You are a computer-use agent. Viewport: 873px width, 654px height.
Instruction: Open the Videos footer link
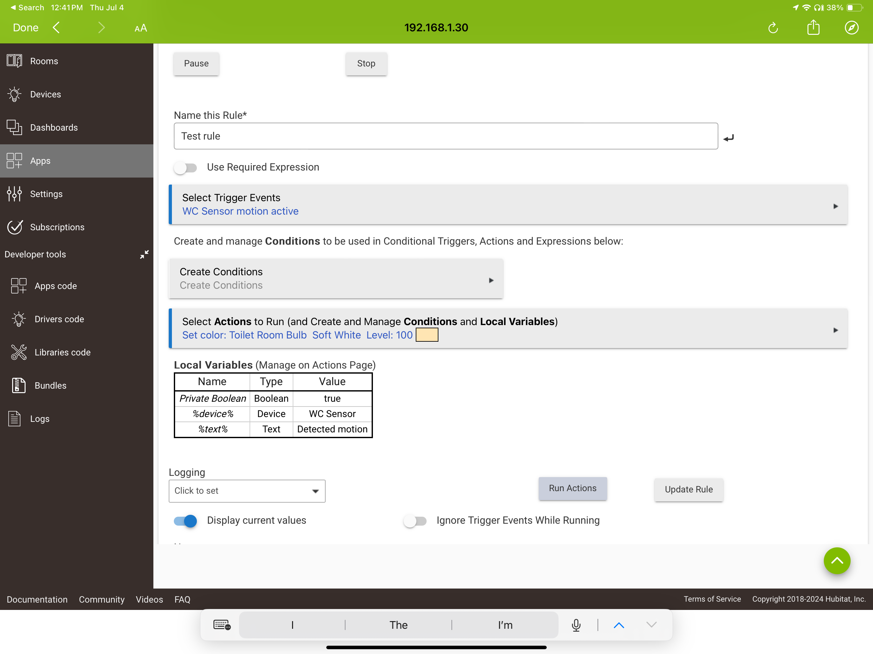pos(149,599)
